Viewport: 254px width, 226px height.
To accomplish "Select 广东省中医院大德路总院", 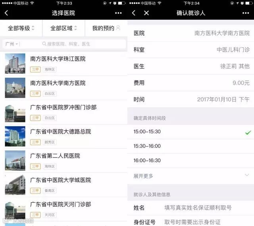I will (x=63, y=136).
